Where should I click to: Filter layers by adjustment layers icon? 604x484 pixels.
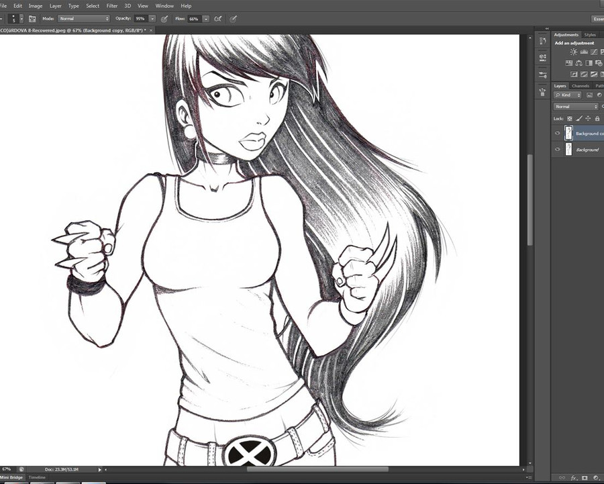tap(599, 95)
